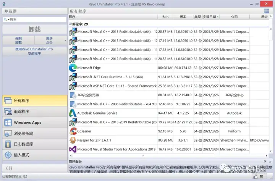The height and width of the screenshot is (181, 275).
Task: Click the Revo Uninstaller title bar app icon
Action: pos(4,4)
